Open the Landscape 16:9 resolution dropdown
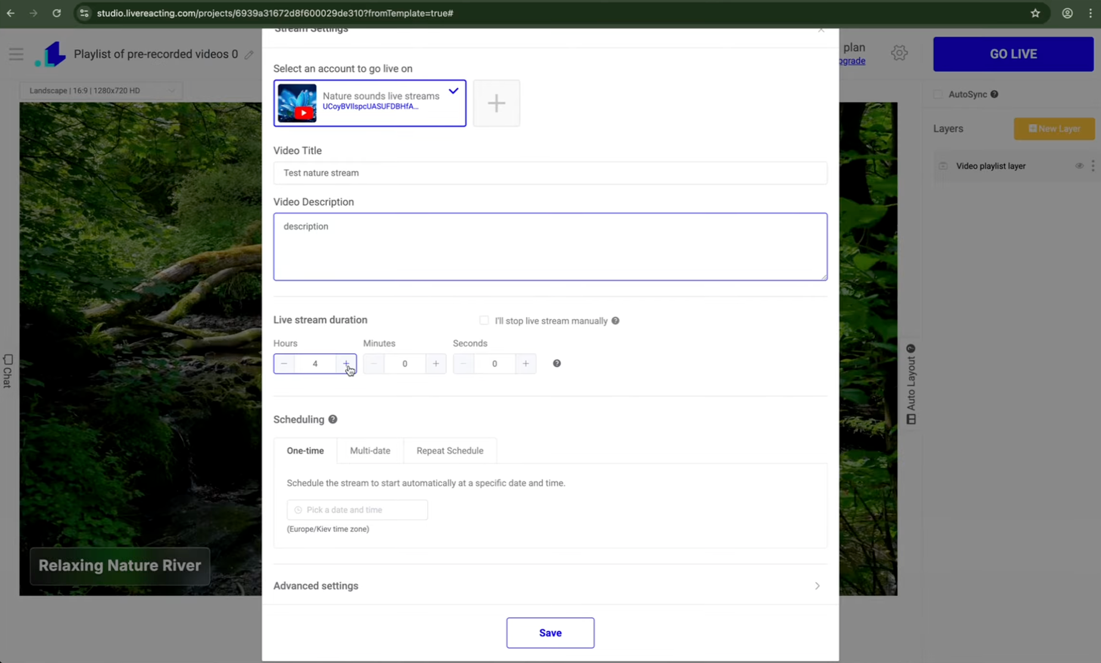Image resolution: width=1101 pixels, height=663 pixels. (101, 91)
